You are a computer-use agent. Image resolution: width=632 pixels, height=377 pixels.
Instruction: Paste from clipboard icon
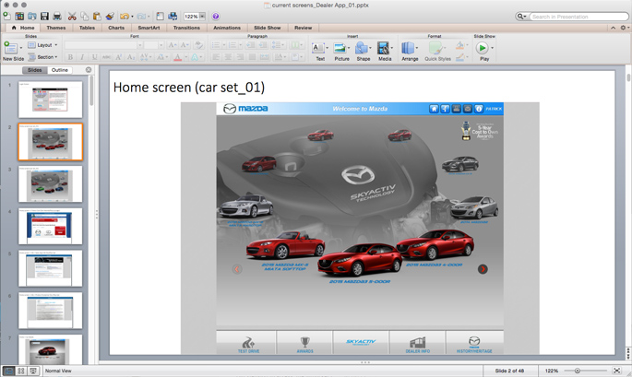(x=97, y=16)
